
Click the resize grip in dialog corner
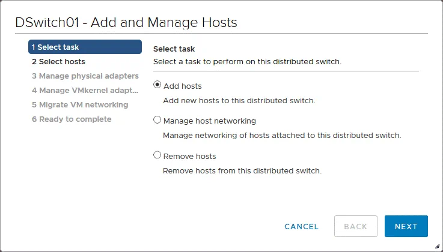coord(436,245)
